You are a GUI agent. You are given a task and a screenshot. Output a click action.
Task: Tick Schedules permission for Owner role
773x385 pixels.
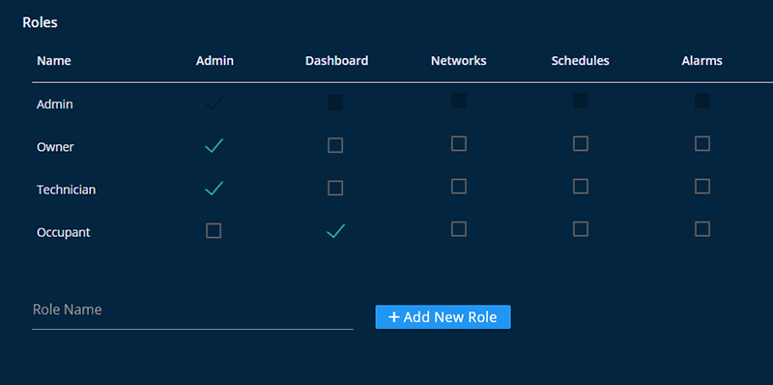click(581, 143)
